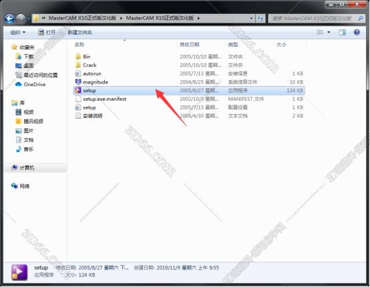Select the setup configuration settings icon

point(78,107)
